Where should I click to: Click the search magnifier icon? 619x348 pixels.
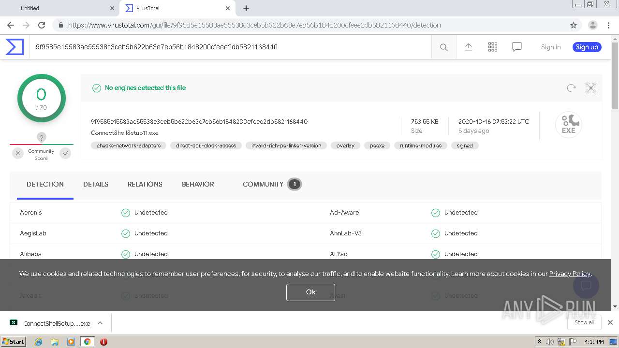tap(443, 47)
